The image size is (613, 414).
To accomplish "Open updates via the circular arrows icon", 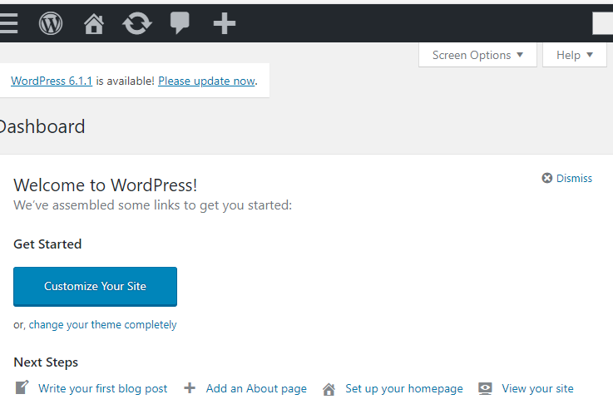I will (x=137, y=23).
